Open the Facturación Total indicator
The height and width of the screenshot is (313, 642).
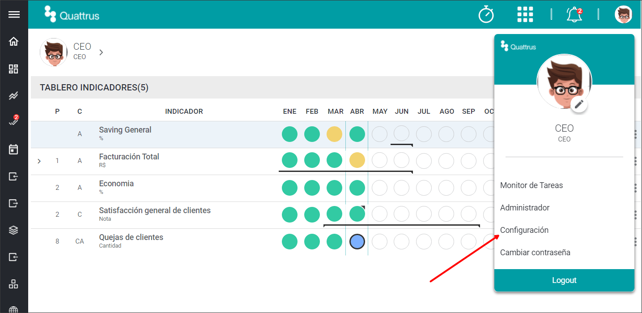(x=129, y=157)
